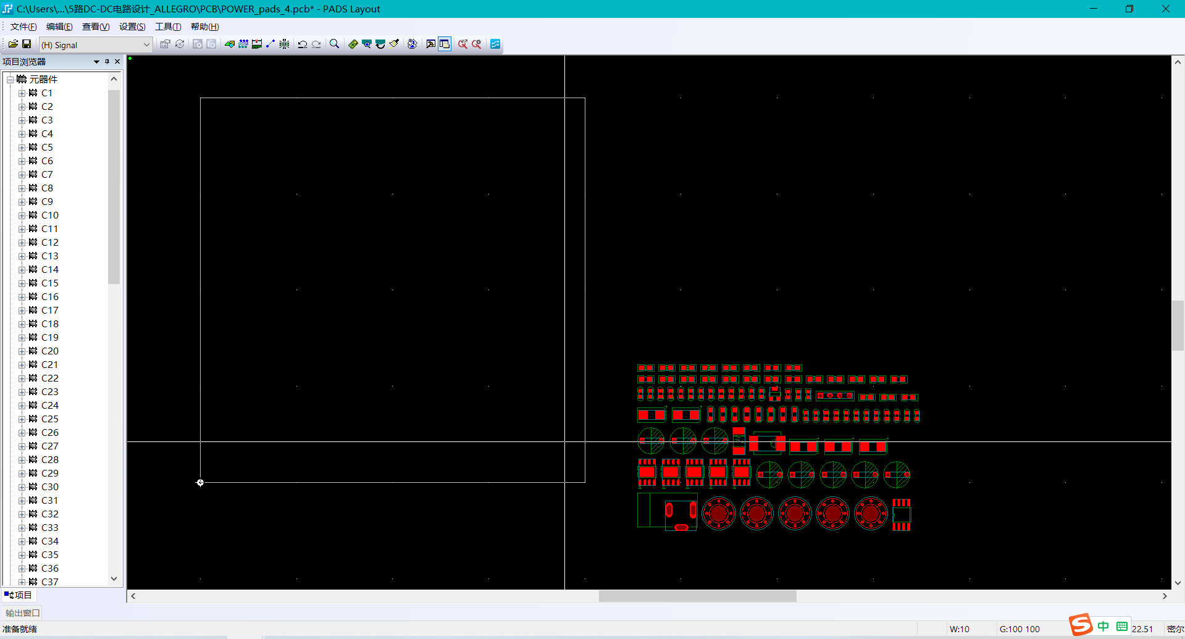Click the Redo toolbar icon

(316, 44)
